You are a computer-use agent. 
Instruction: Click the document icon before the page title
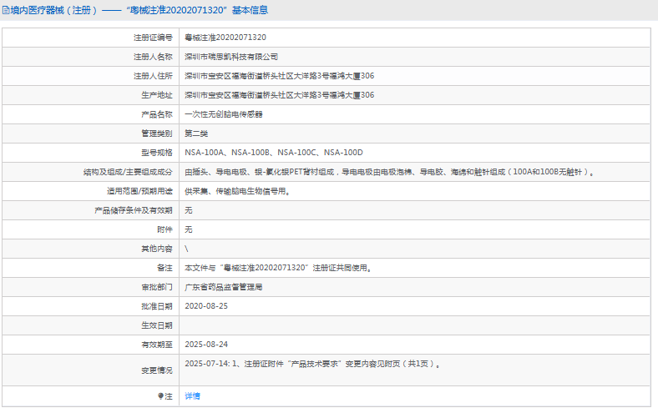[6, 11]
